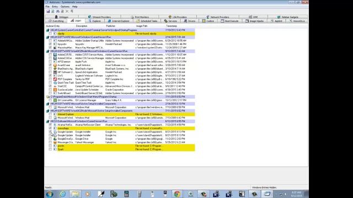The height and width of the screenshot is (198, 353).
Task: Uncheck the hpsysdrv entry checkbox
Action: tap(50, 44)
